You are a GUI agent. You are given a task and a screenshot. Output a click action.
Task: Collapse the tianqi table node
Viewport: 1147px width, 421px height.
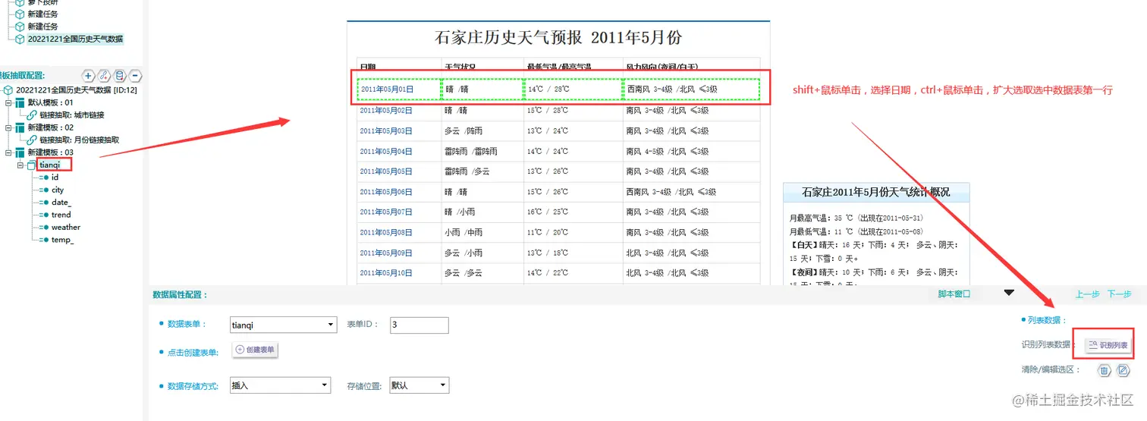[x=21, y=165]
